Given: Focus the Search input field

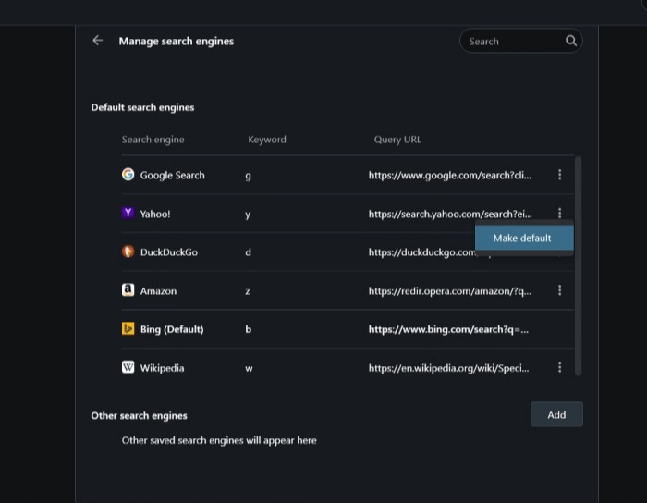Looking at the screenshot, I should point(513,41).
